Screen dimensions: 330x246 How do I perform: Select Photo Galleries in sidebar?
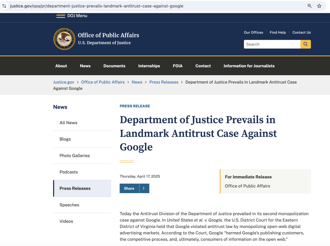(x=82, y=155)
